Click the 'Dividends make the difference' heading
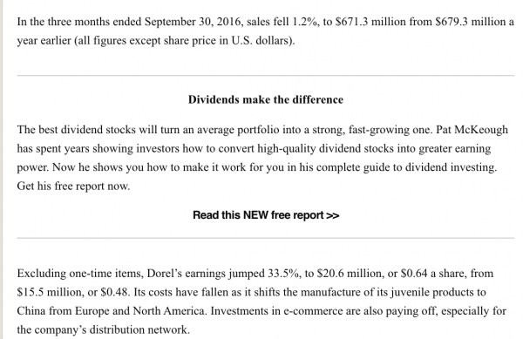 [x=266, y=99]
